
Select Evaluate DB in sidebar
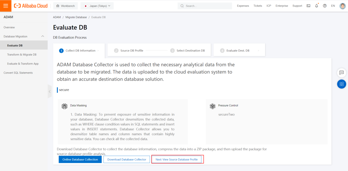click(x=24, y=45)
